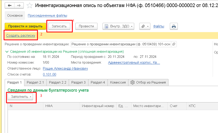218x133 pixels.
Task: Click the forward navigation arrow
Action: [19, 6]
